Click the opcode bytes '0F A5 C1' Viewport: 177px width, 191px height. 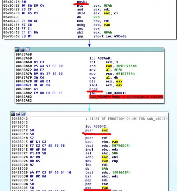(30, 13)
